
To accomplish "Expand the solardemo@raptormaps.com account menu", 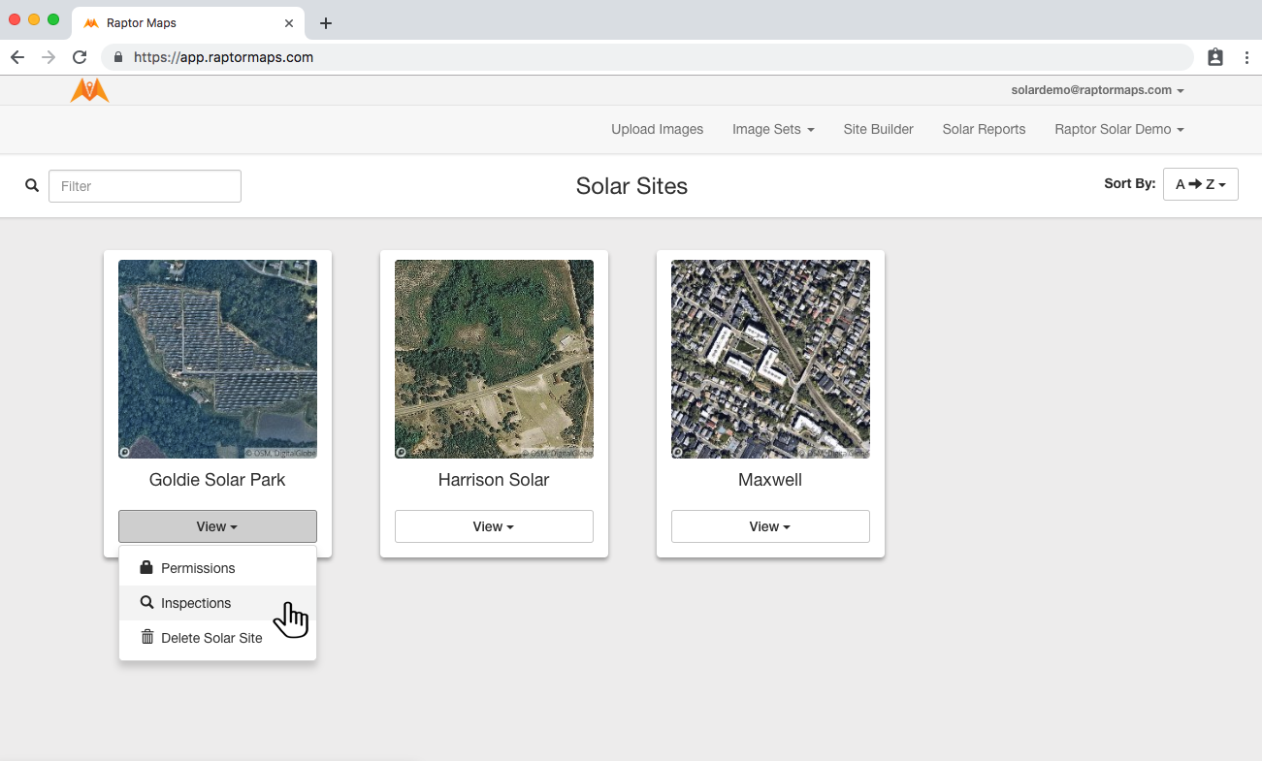I will [x=1097, y=90].
